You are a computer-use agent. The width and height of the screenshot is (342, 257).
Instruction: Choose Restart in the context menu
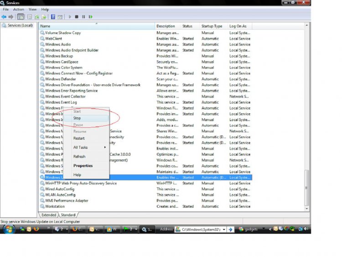tap(79, 138)
